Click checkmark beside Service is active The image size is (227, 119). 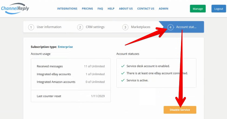[x=123, y=80]
